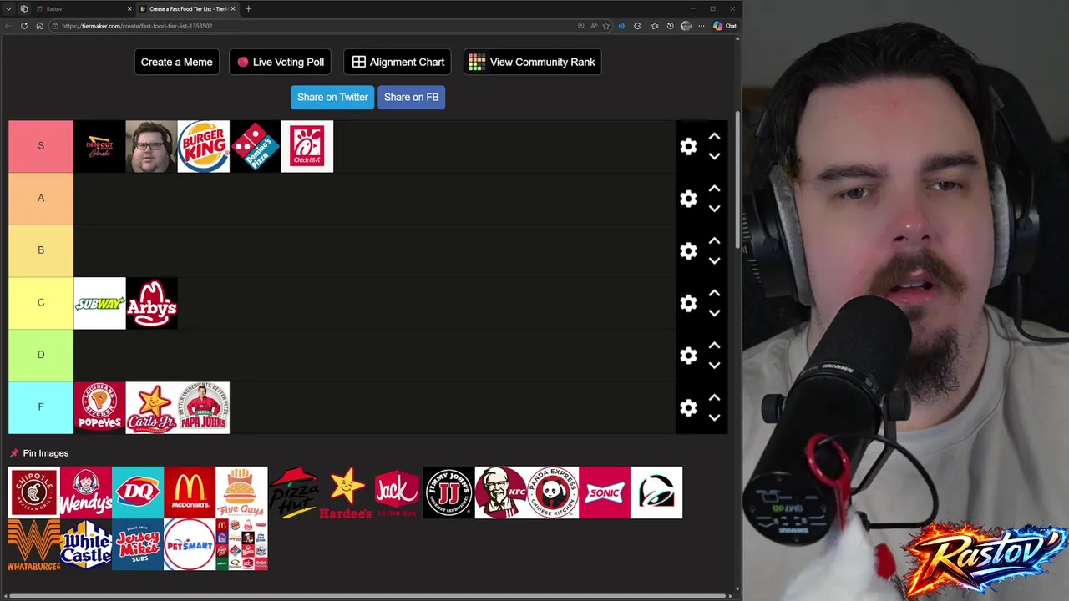
Task: Click the tiermaker.com address bar
Action: click(313, 26)
